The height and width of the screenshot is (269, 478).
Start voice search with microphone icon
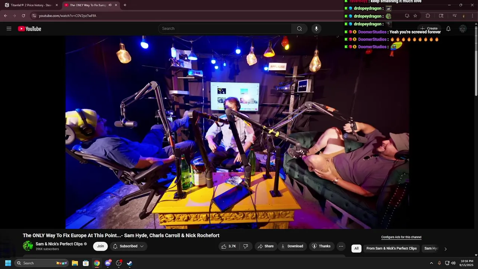pyautogui.click(x=316, y=29)
